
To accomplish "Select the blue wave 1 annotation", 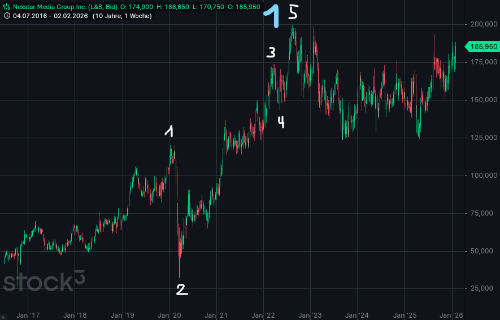I will click(273, 16).
